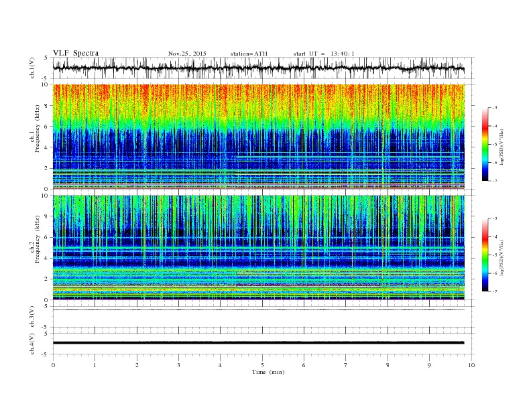Image resolution: width=531 pixels, height=410 pixels.
Task: Click the upper color bar next to ch.1
Action: coord(485,145)
